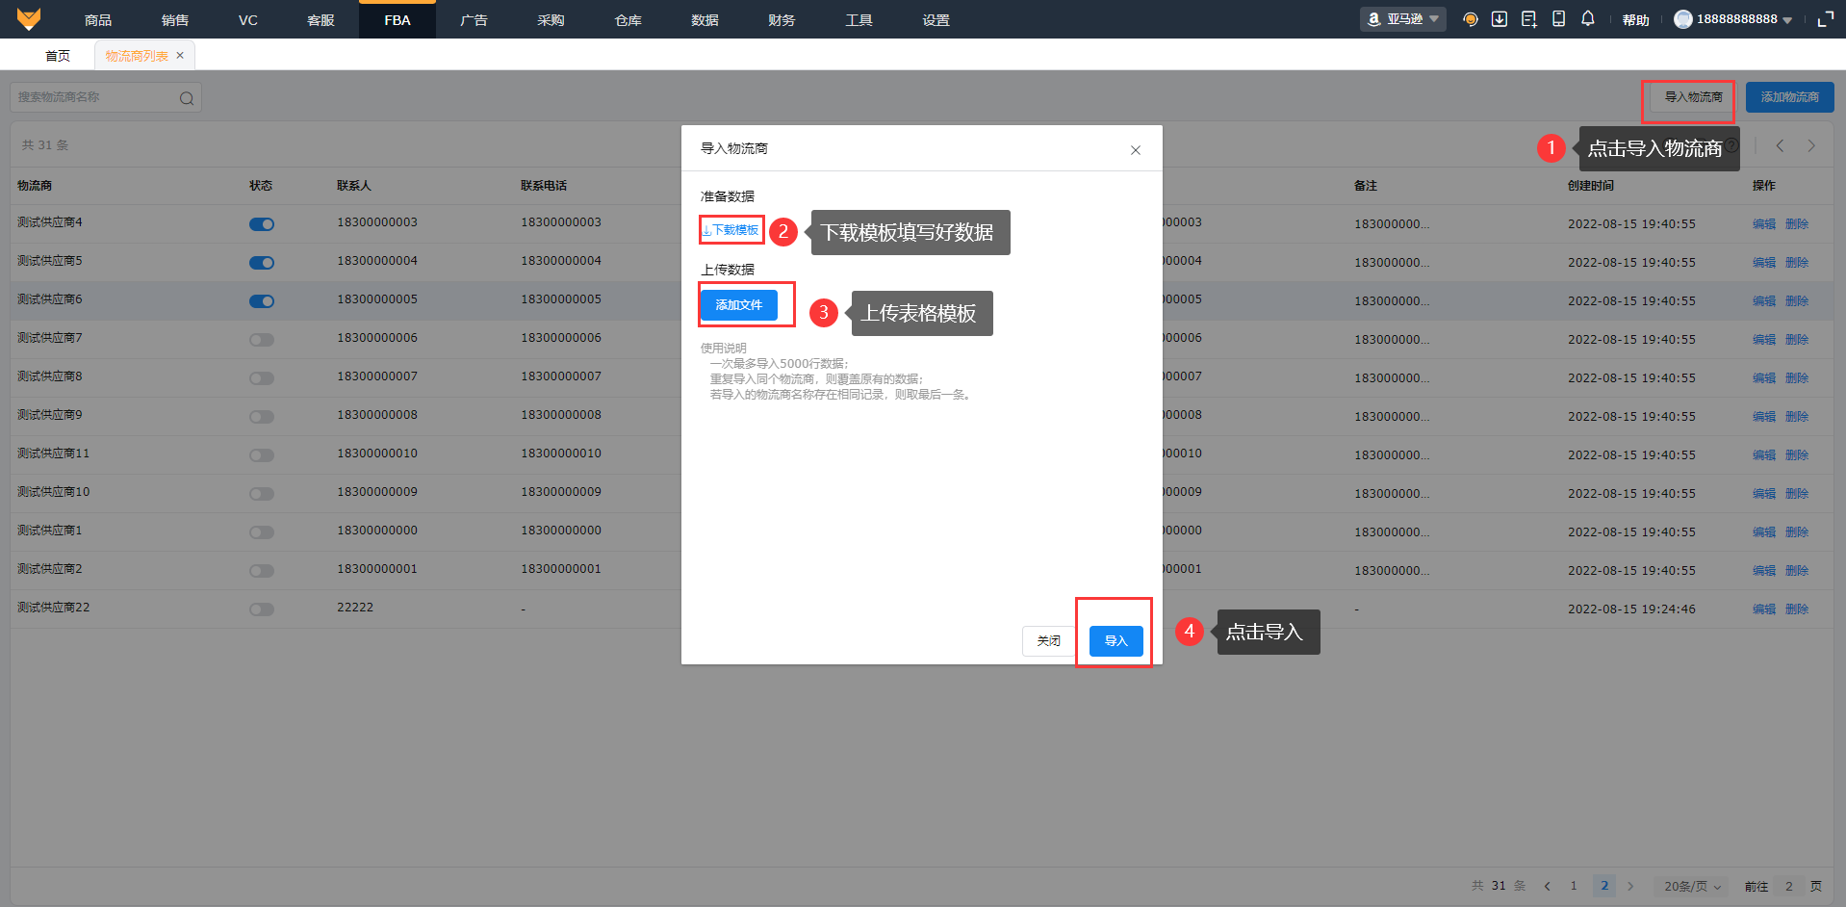Enable status switch for 测试供应商8
The width and height of the screenshot is (1846, 907).
262,378
